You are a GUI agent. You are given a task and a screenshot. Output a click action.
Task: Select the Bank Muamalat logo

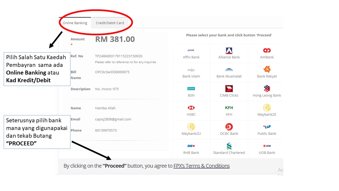coord(229,70)
